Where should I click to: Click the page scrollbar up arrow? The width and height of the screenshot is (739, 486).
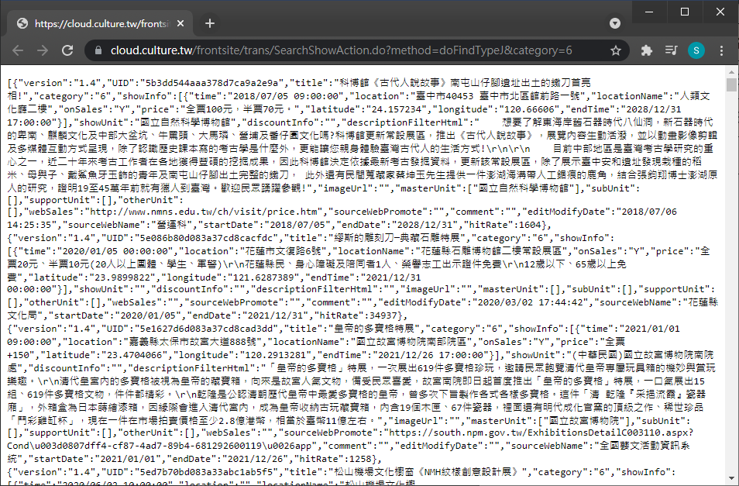click(731, 71)
